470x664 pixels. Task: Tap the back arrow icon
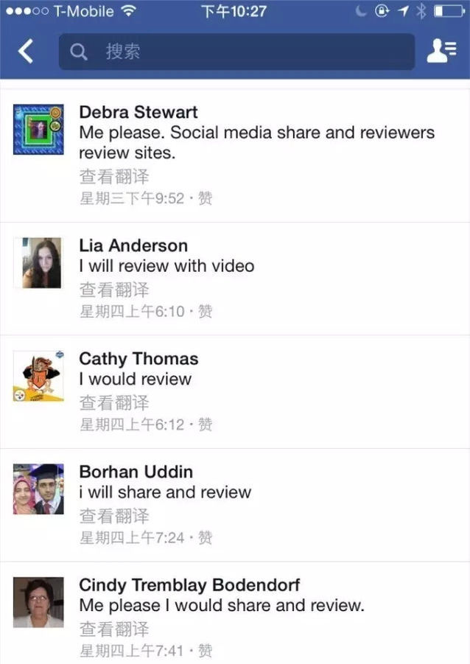[26, 52]
